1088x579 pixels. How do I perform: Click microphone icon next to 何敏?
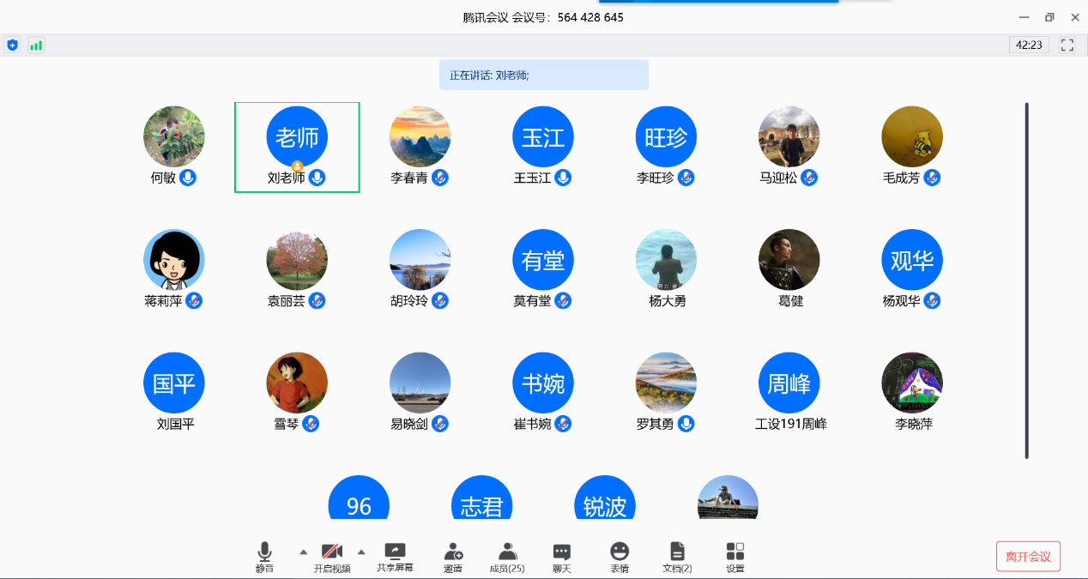188,178
